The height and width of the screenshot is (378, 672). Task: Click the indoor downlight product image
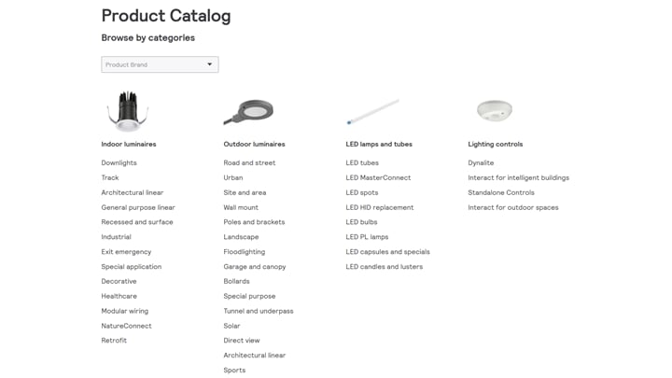[127, 111]
